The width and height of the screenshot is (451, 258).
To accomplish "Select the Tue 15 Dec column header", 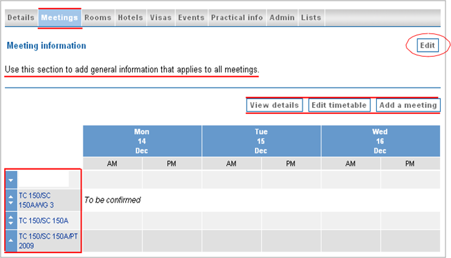I will (x=261, y=141).
